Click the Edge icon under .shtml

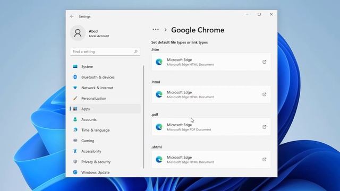point(159,159)
